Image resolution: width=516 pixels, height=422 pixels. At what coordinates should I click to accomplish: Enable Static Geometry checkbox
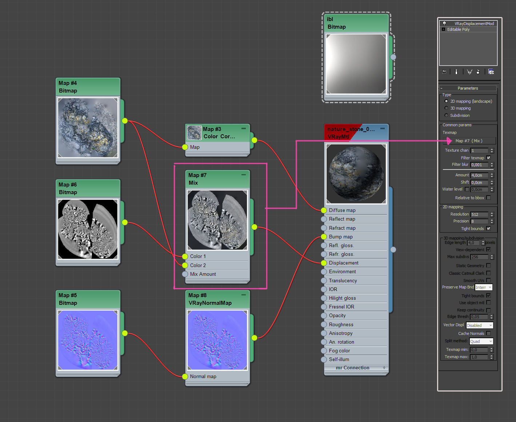[488, 266]
